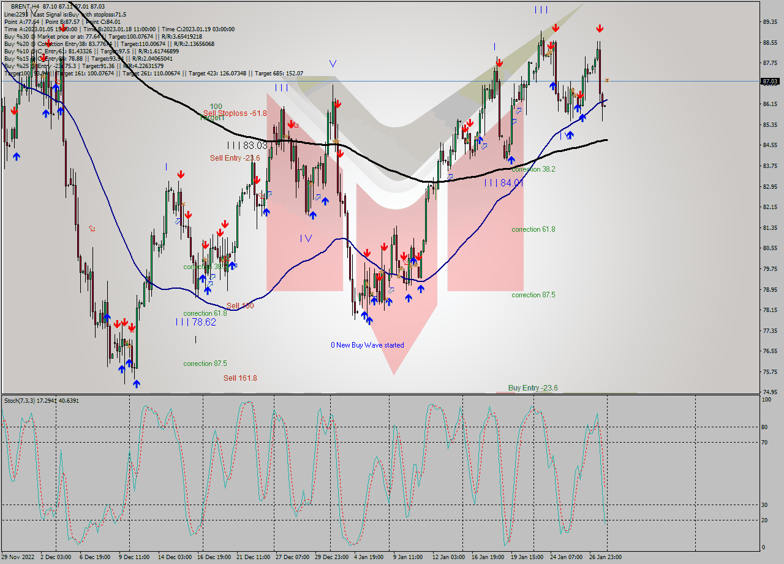This screenshot has height=564, width=784.
Task: Click the 'Buy %25 @ Entry -23' line
Action: pos(84,66)
